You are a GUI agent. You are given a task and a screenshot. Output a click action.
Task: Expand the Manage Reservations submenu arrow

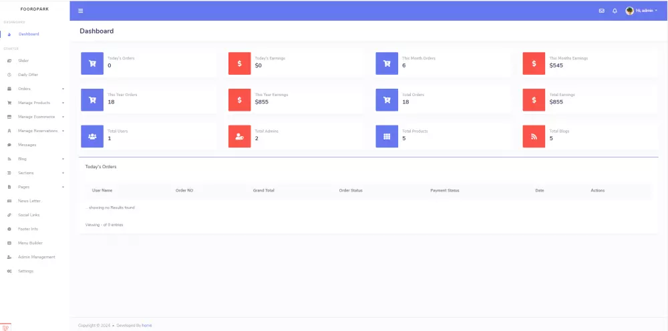pos(63,131)
